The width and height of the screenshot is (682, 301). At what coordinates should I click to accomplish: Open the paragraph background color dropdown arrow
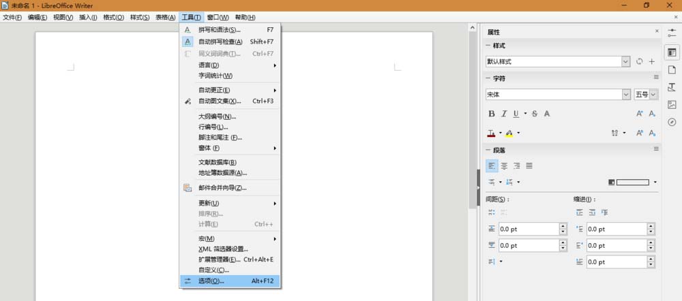tap(655, 183)
